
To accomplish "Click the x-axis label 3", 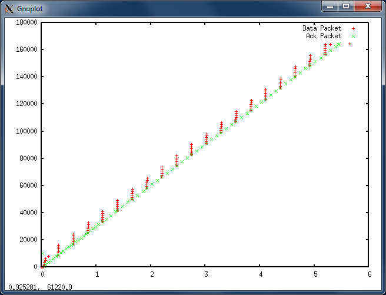I will [206, 274].
